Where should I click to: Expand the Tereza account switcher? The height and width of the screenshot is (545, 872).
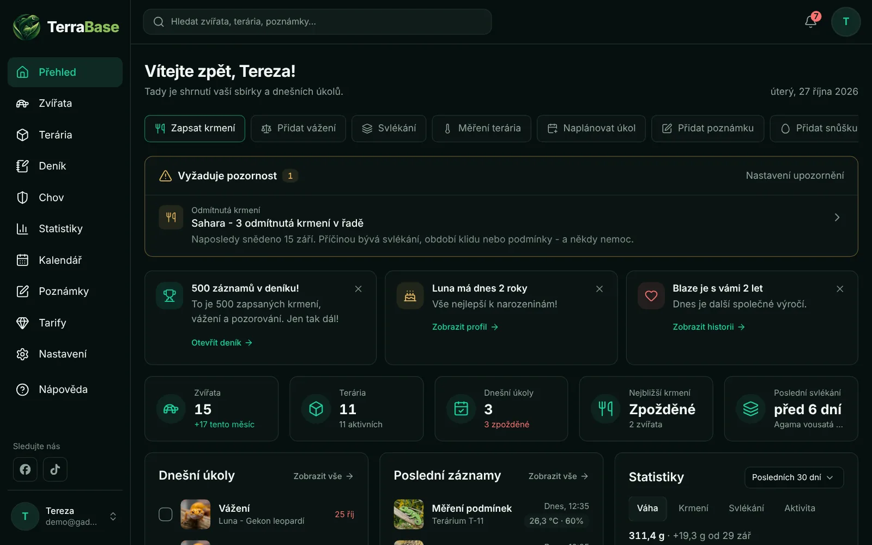113,516
